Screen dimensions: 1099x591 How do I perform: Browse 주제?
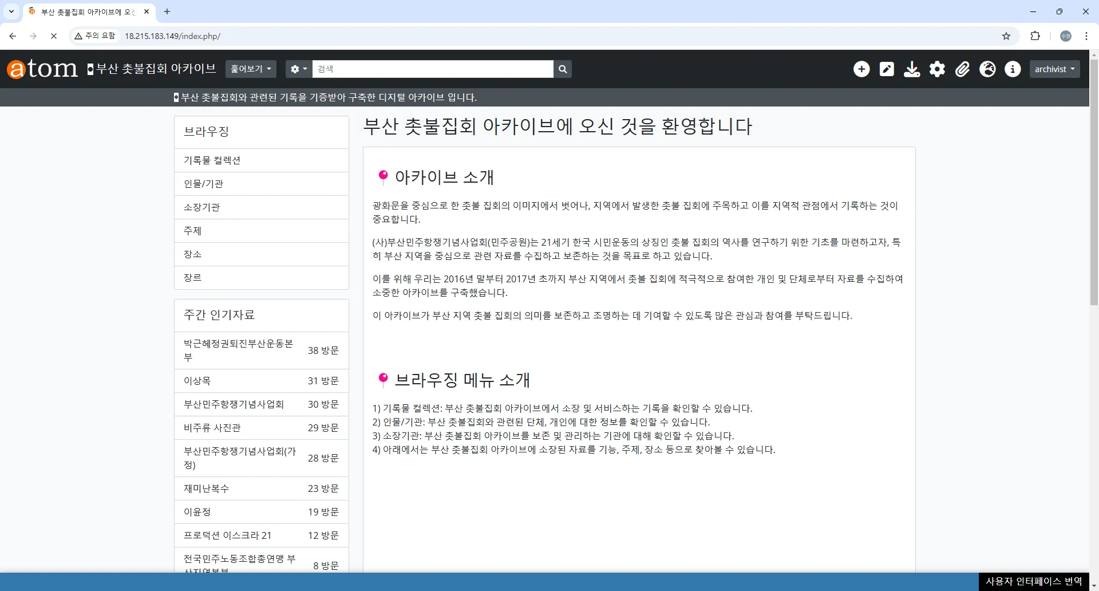262,231
